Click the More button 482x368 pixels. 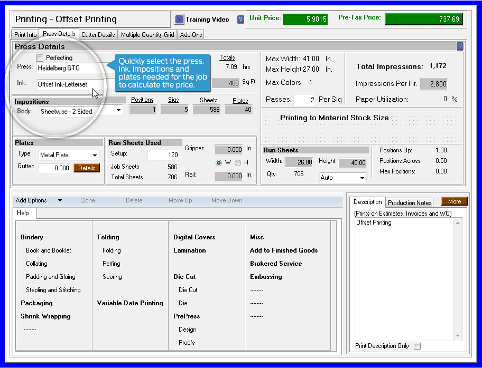tap(454, 201)
